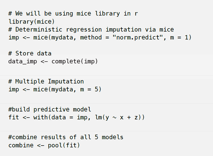Click the '# Store data' comment
The image size is (213, 156).
click(x=30, y=53)
